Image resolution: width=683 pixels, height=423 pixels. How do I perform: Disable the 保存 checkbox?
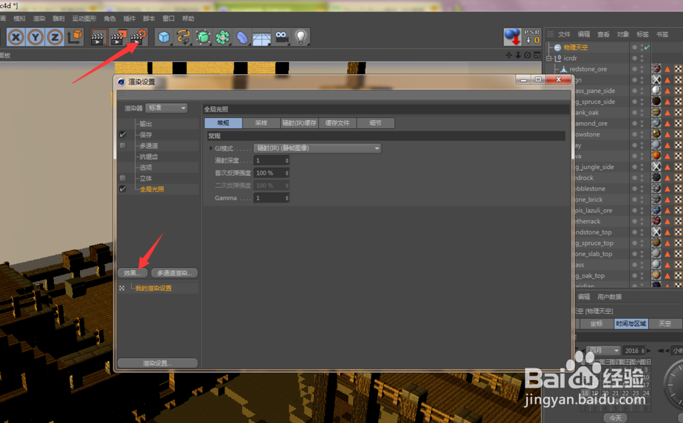pos(123,134)
